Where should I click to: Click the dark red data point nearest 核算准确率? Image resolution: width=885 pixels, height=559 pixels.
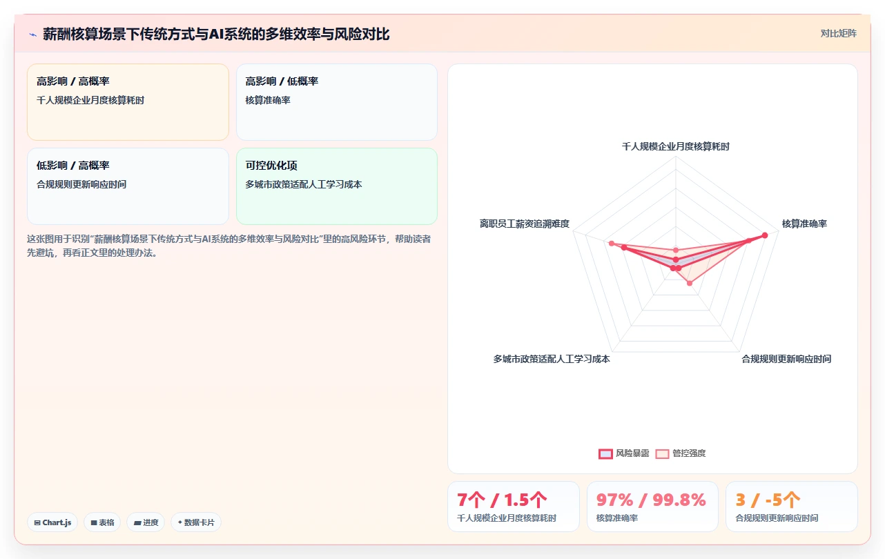pos(764,235)
